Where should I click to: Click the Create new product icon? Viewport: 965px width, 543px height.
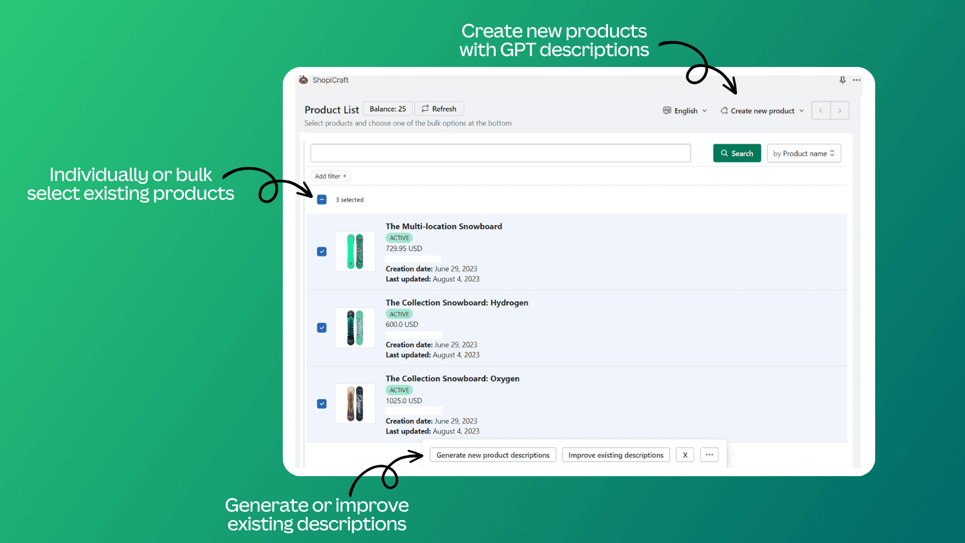point(724,110)
